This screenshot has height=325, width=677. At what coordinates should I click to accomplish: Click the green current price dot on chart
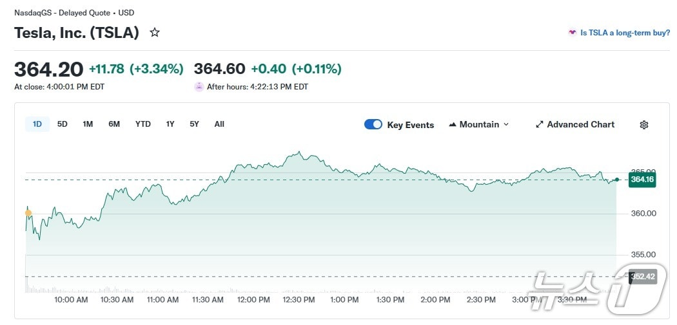pos(617,180)
